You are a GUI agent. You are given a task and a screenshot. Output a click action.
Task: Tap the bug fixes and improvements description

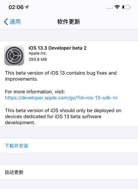point(61,76)
